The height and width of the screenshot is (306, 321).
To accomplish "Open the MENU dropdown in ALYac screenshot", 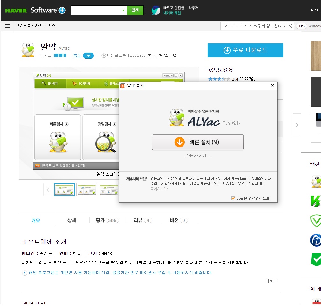I will 168,76.
